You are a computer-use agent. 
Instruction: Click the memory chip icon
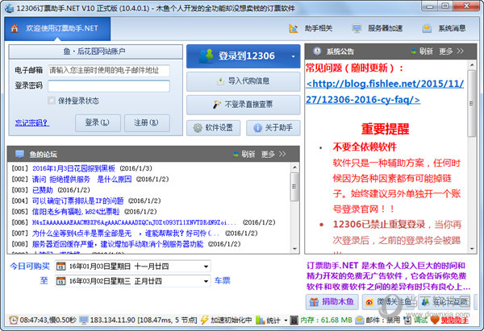tap(294, 321)
